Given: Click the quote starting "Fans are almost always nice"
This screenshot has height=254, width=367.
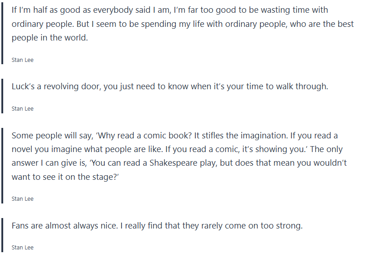Looking at the screenshot, I should point(157,226).
